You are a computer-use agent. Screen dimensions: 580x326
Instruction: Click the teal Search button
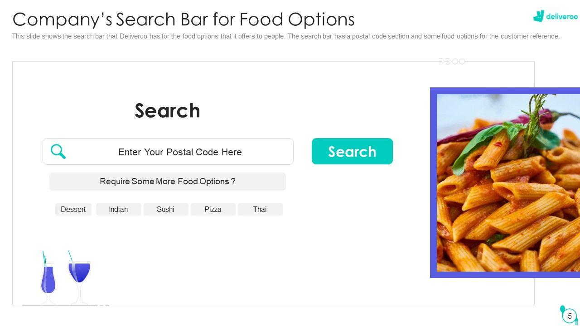pyautogui.click(x=352, y=151)
